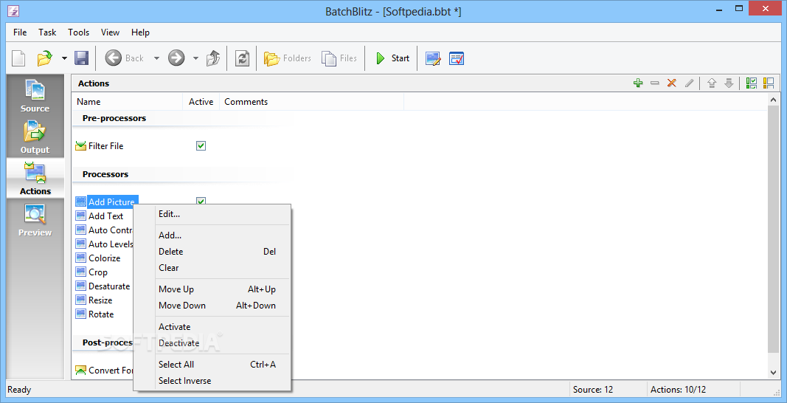Screen dimensions: 787x403
Task: Choose Select Inverse in the context menu
Action: click(212, 381)
